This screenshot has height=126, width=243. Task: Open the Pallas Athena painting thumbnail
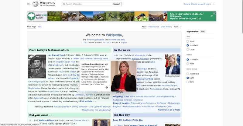coord(101,122)
